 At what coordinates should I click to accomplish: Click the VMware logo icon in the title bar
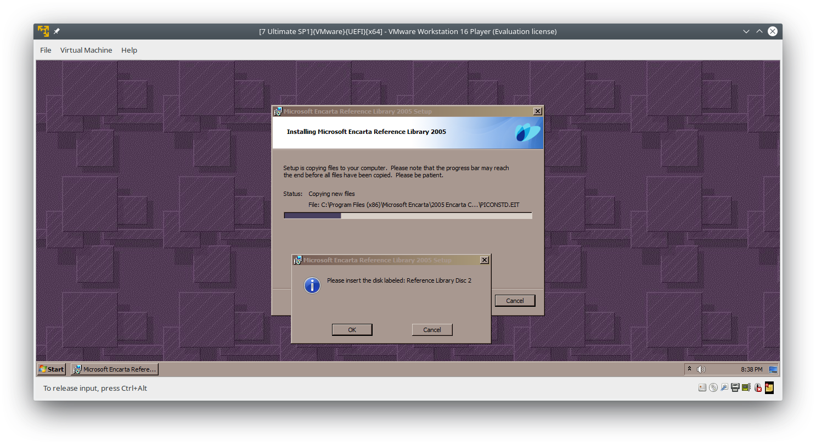pos(43,31)
